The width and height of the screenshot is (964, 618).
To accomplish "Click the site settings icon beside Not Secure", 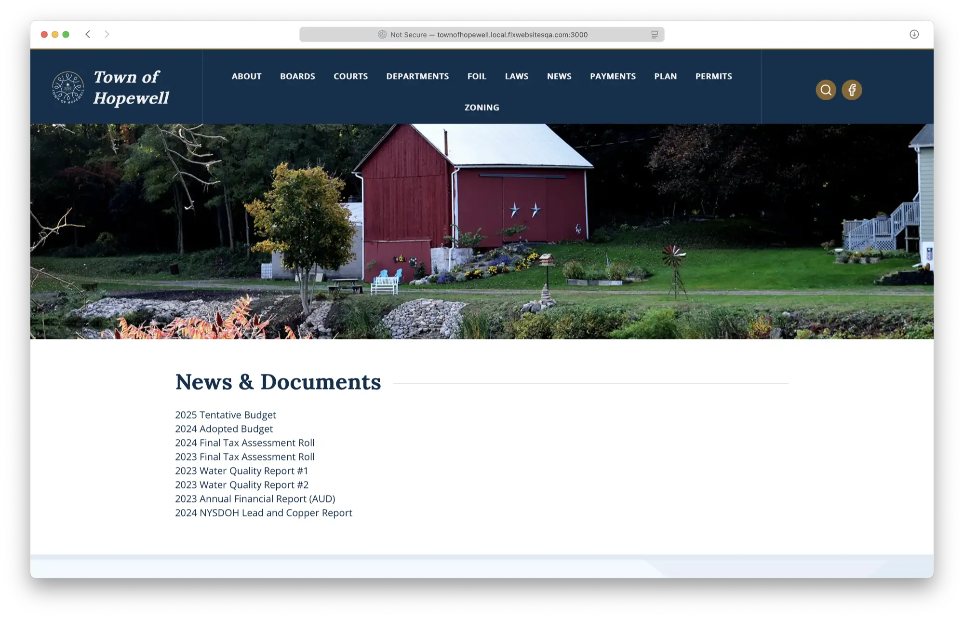I will [382, 35].
